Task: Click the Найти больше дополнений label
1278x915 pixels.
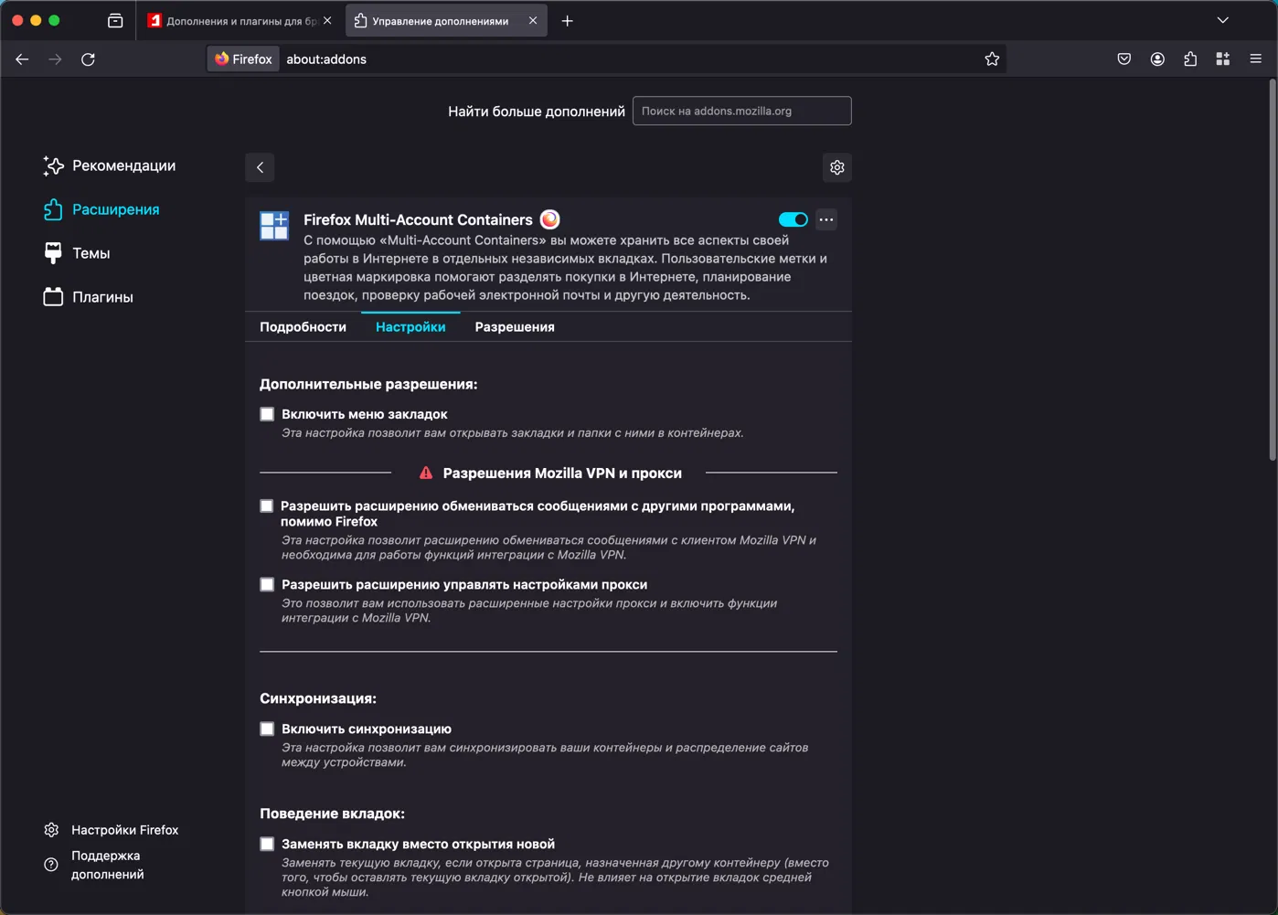Action: (x=537, y=112)
